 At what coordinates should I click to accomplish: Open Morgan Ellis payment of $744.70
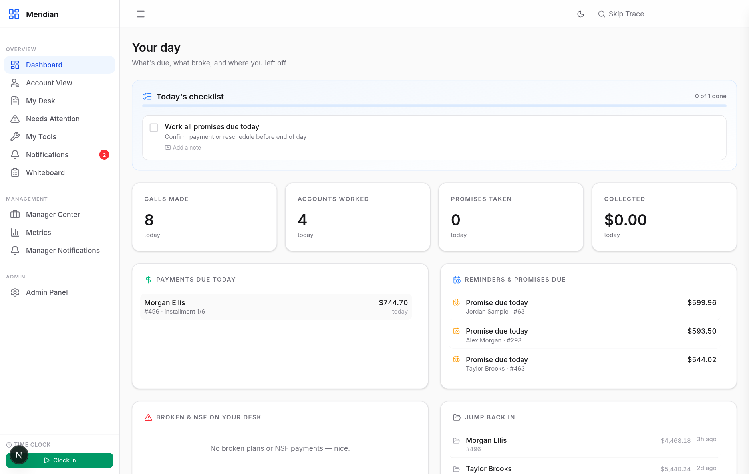(x=276, y=306)
